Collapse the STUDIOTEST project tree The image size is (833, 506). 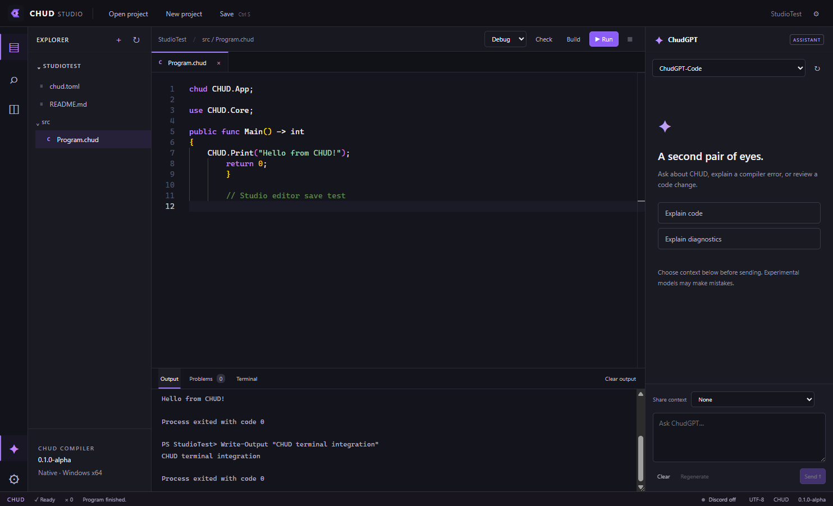coord(59,66)
